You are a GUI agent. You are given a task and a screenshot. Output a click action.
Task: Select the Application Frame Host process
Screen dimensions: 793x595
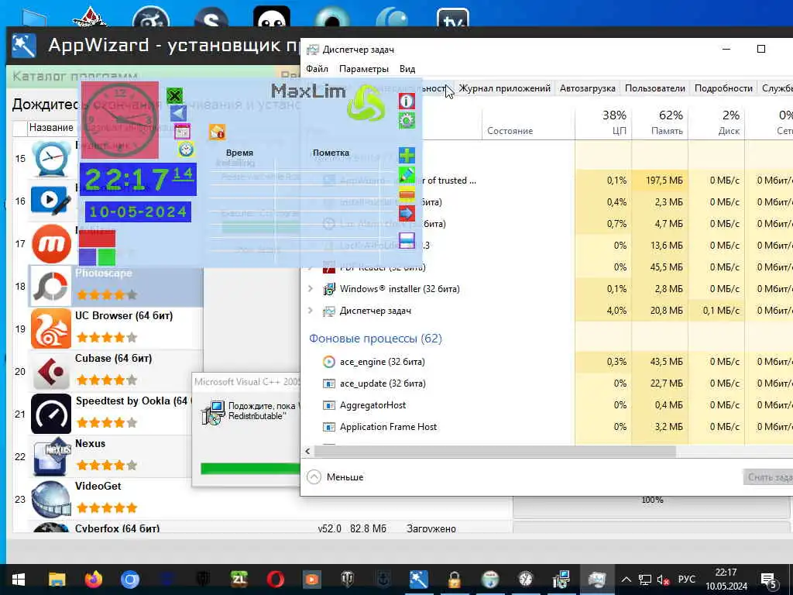[388, 427]
